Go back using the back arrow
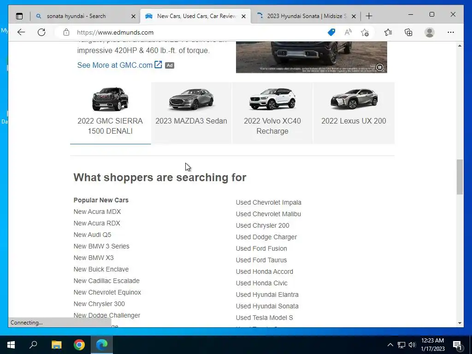Screen dimensions: 472x354 tap(21, 33)
